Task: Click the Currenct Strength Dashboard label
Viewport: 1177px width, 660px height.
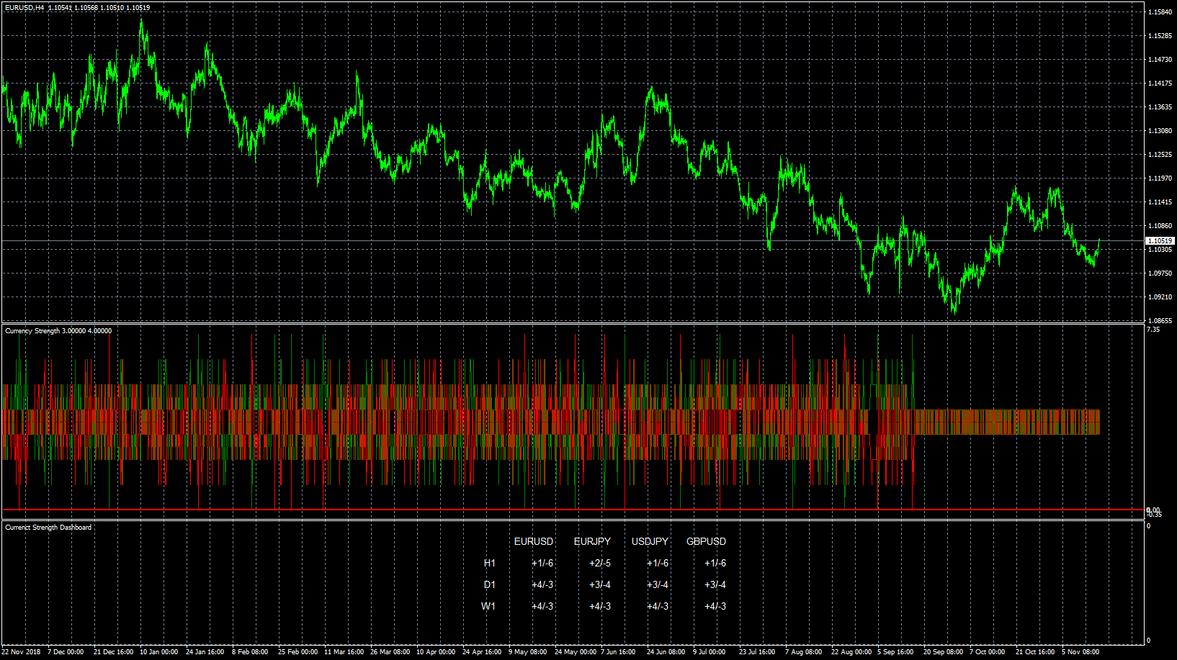Action: coord(48,528)
